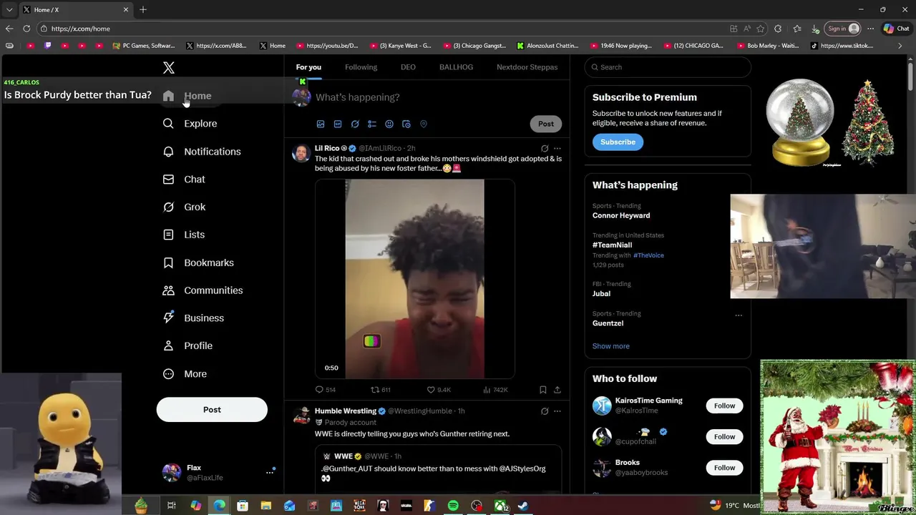This screenshot has height=515, width=916.
Task: Insert an emoji in the new post
Action: point(389,124)
